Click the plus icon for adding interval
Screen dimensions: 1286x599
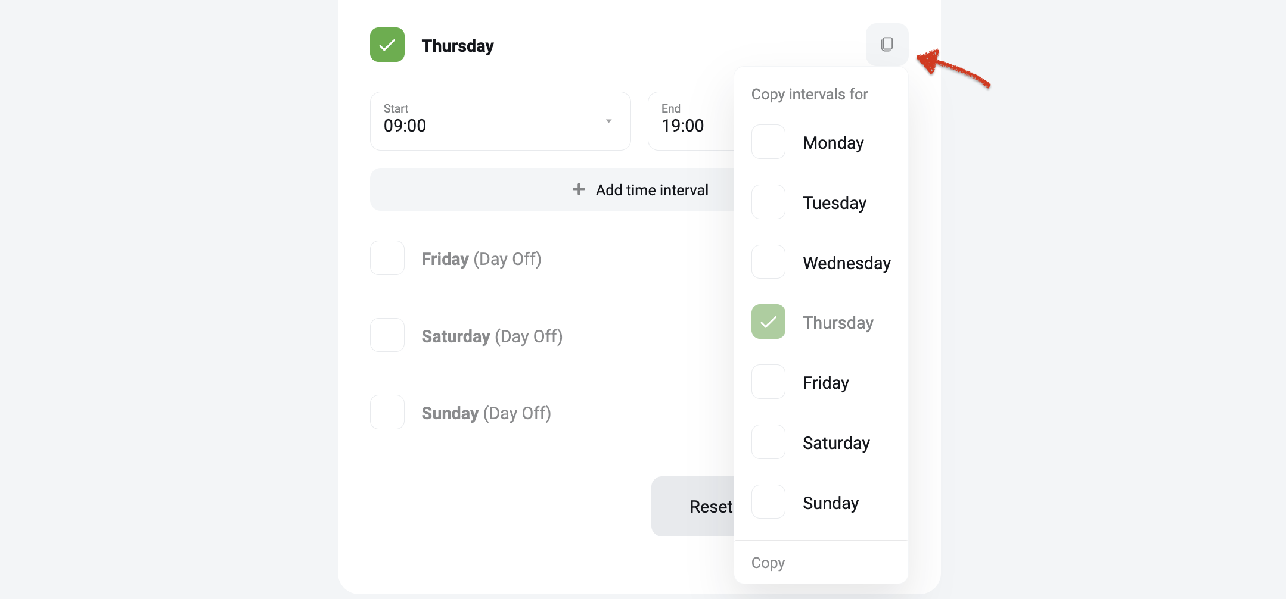579,189
